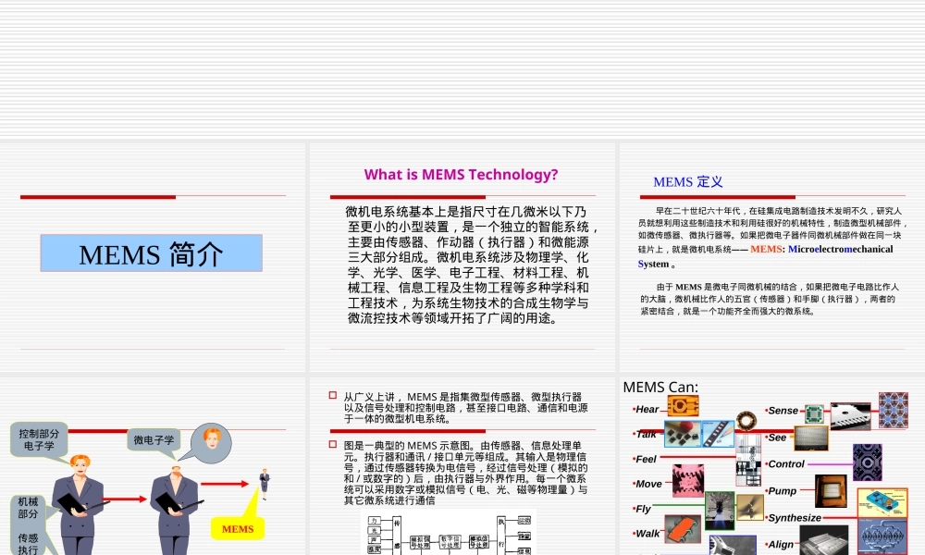Click the red bullet before 图是一典型的 MEMS
This screenshot has height=555, width=925.
pos(333,444)
